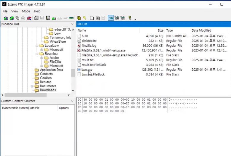Click the Export Files blank page icon
This screenshot has height=156, width=231.
pyautogui.click(x=92, y=18)
